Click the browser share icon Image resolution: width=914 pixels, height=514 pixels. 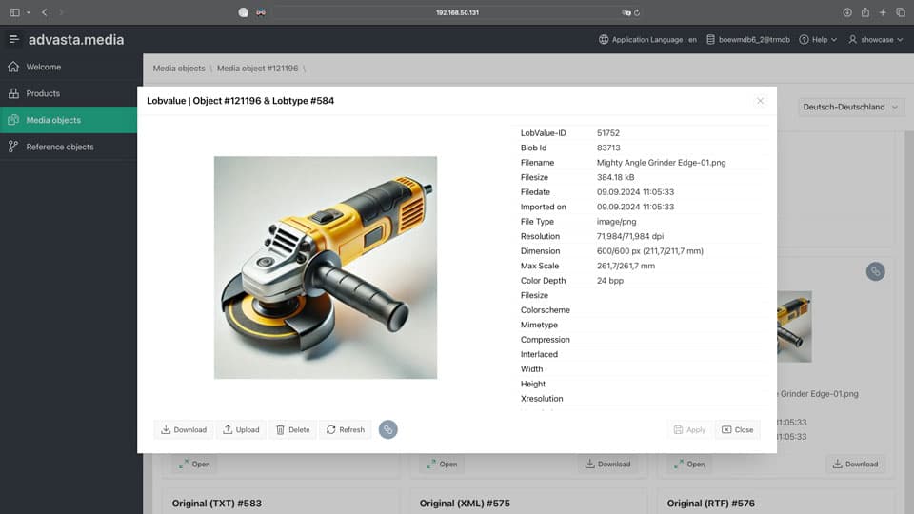tap(865, 12)
